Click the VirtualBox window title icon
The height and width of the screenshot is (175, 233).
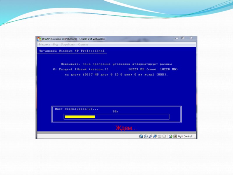point(39,39)
